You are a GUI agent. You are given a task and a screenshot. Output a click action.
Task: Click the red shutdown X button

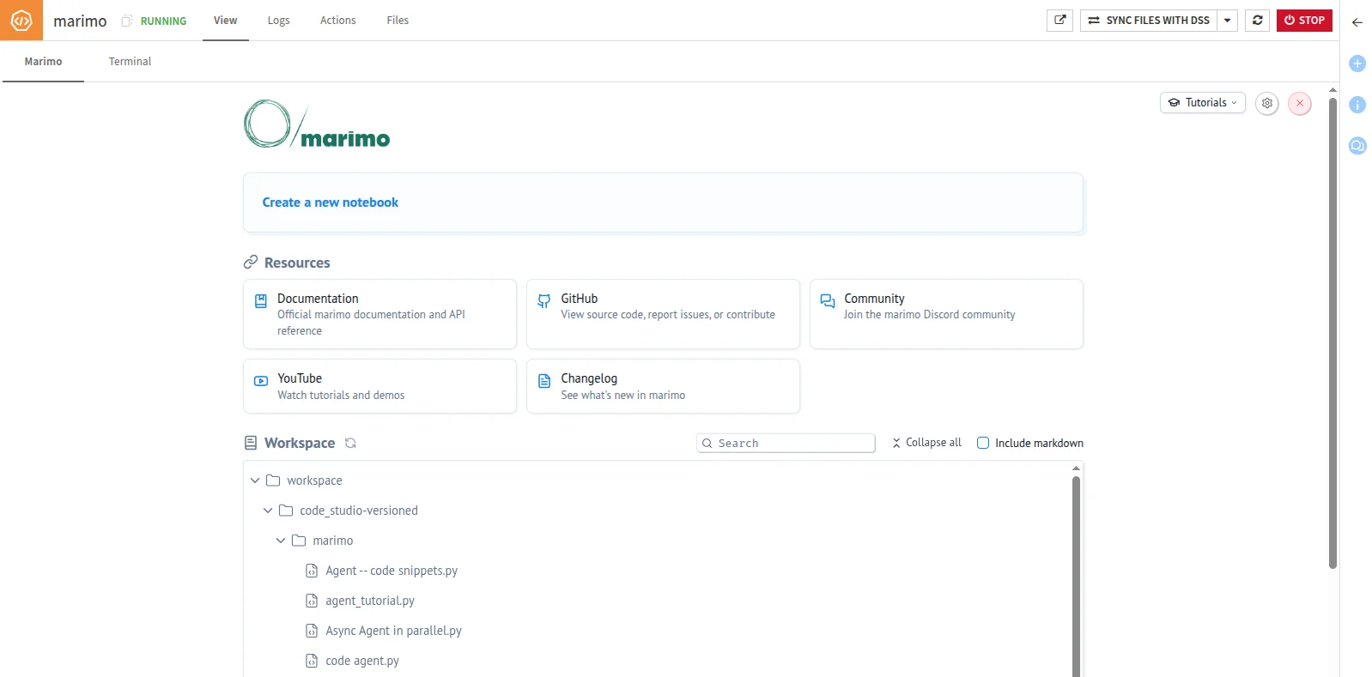[x=1299, y=103]
